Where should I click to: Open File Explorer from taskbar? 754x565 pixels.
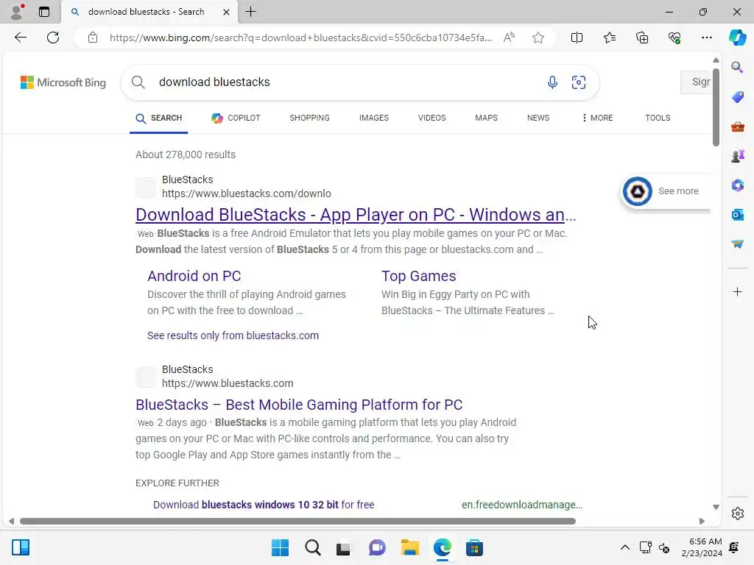[409, 547]
